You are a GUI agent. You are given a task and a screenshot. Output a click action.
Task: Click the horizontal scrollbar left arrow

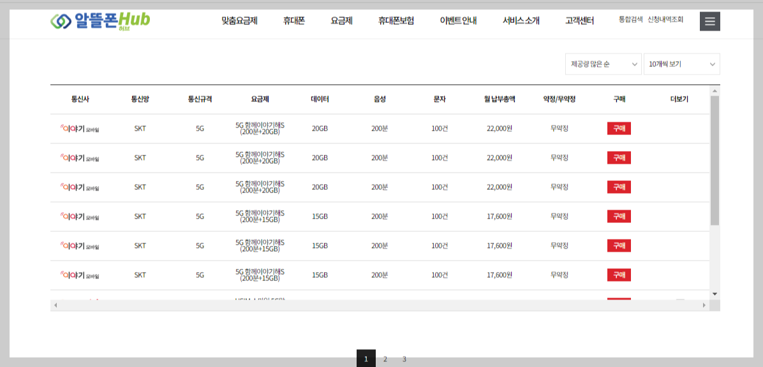tap(56, 305)
